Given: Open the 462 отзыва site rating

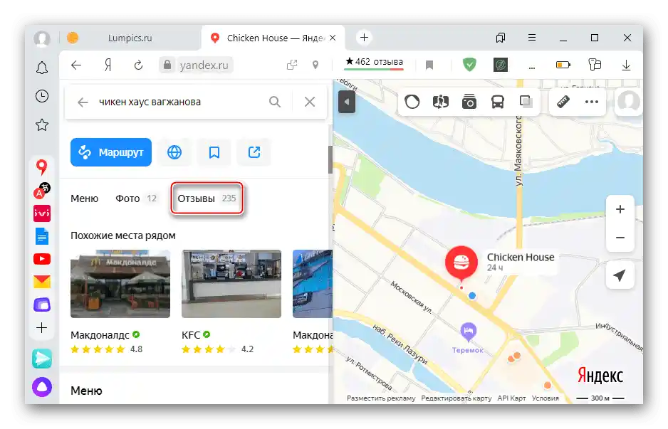Looking at the screenshot, I should click(x=374, y=63).
